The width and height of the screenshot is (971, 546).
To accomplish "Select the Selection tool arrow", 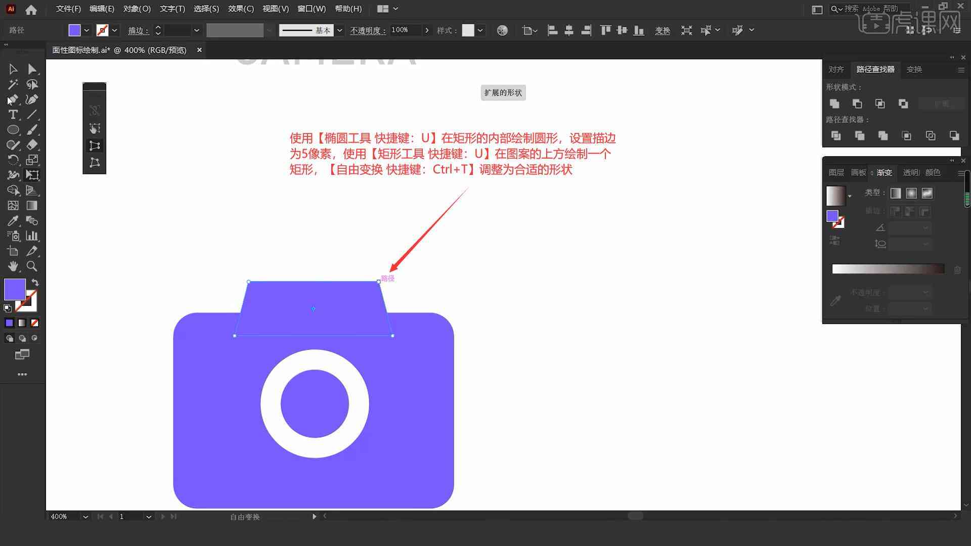I will pos(13,69).
